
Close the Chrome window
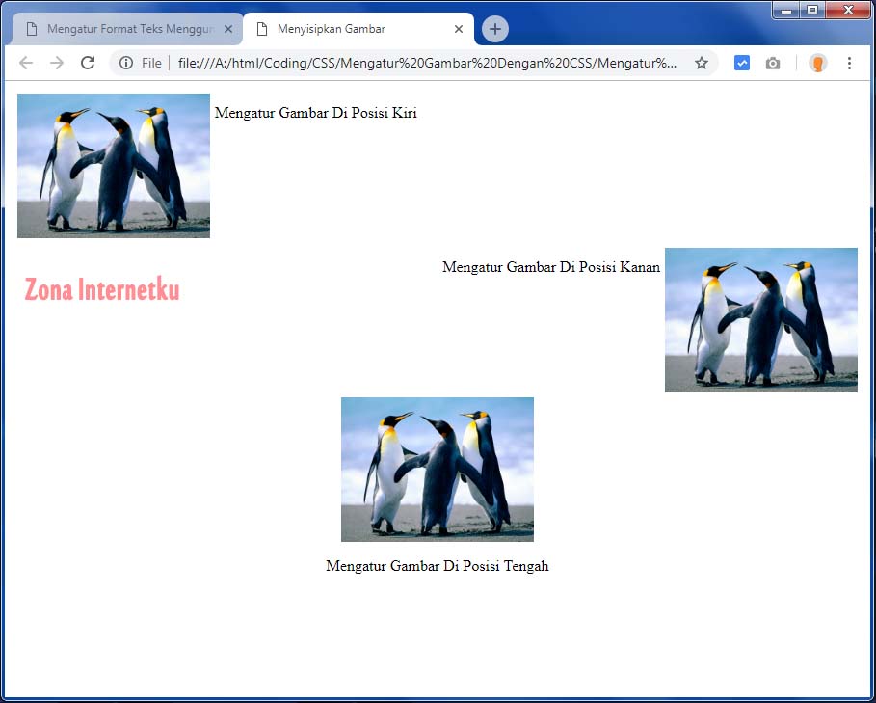(848, 10)
